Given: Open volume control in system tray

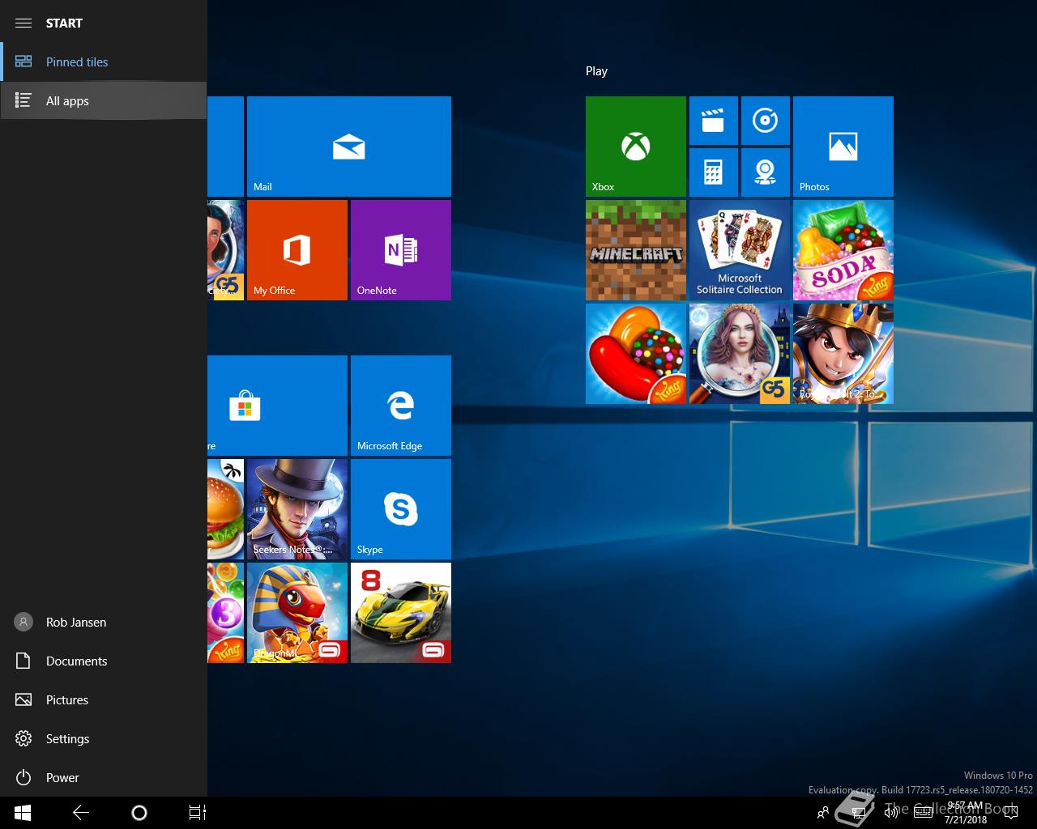Looking at the screenshot, I should (x=891, y=813).
